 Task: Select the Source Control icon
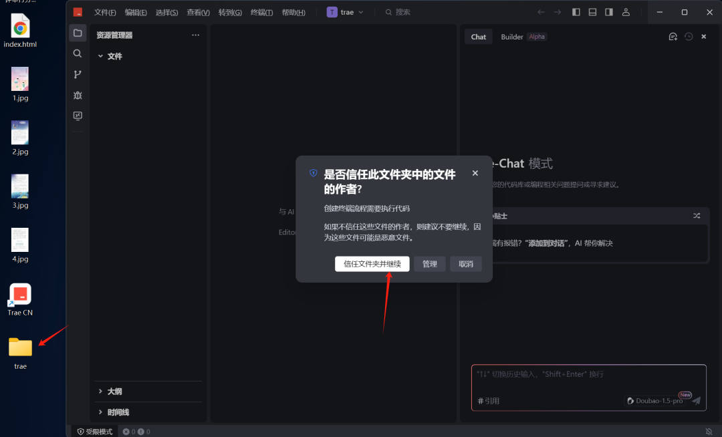point(78,74)
